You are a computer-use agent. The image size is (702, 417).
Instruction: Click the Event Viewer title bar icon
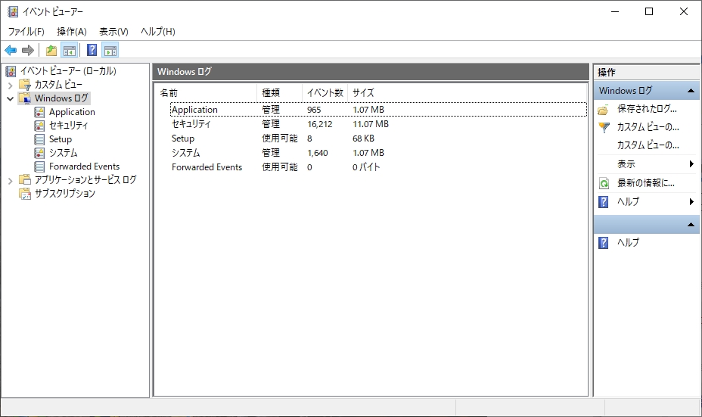click(13, 11)
